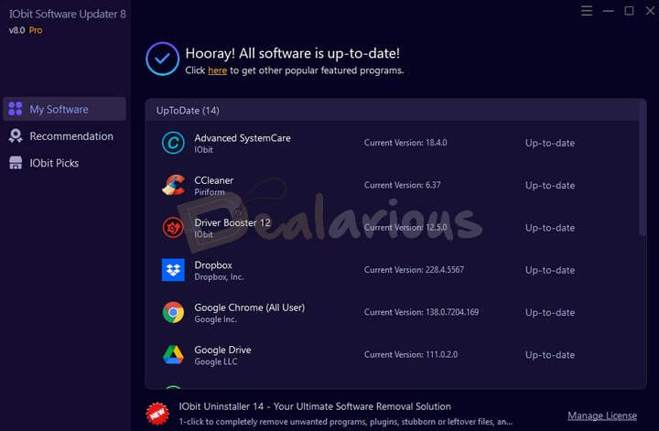Click the Google Chrome app icon

(173, 313)
